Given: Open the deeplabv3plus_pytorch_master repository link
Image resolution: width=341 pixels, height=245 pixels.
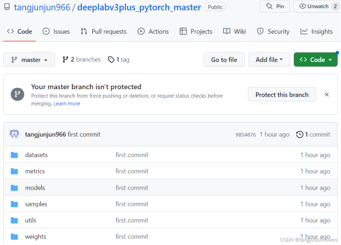Looking at the screenshot, I should (139, 7).
